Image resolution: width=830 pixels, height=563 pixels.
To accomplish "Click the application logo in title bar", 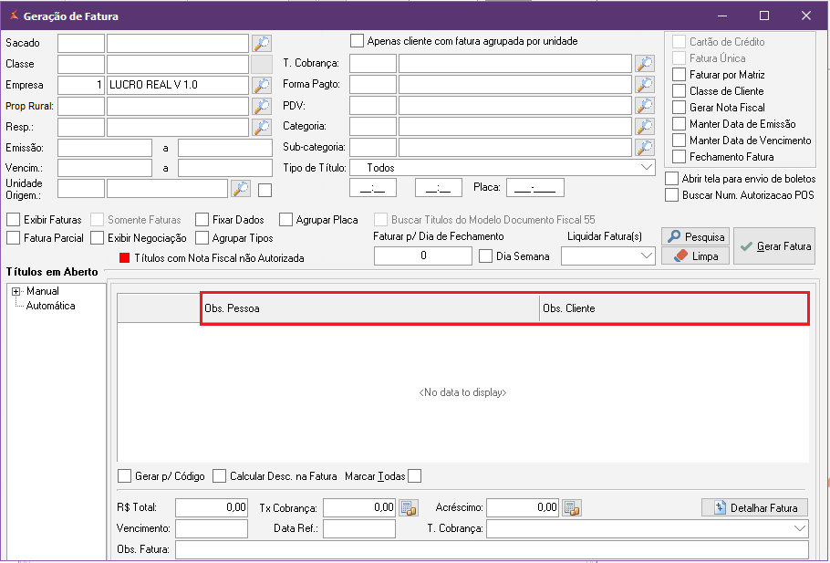I will point(14,16).
